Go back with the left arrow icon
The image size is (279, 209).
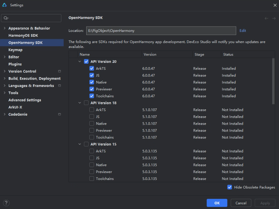point(266,18)
